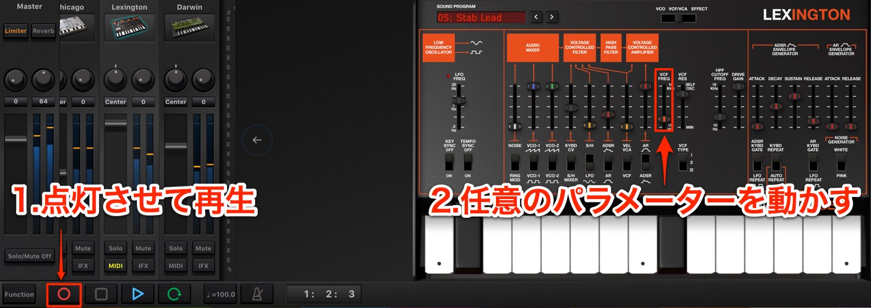
Task: Toggle the Master Limiter button
Action: point(16,31)
